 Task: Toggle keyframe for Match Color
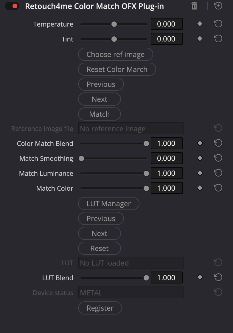point(200,188)
